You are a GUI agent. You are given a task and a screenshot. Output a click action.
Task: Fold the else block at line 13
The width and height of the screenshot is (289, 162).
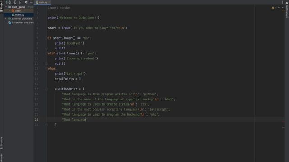(47, 68)
